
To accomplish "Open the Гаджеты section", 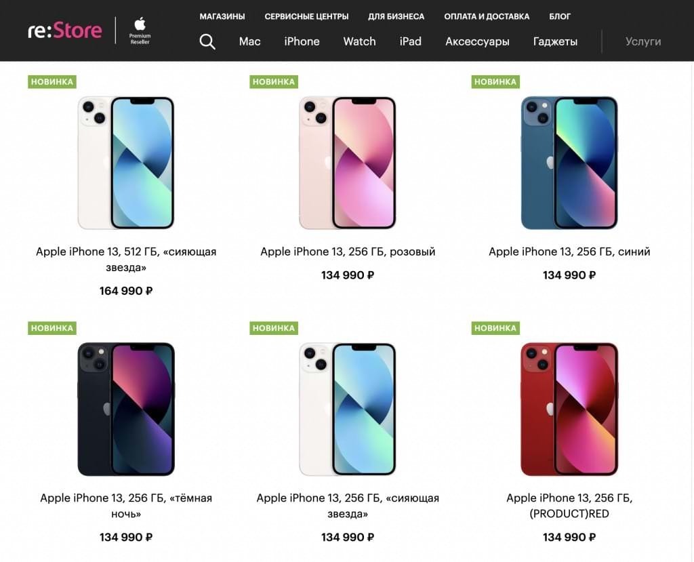I will tap(555, 41).
